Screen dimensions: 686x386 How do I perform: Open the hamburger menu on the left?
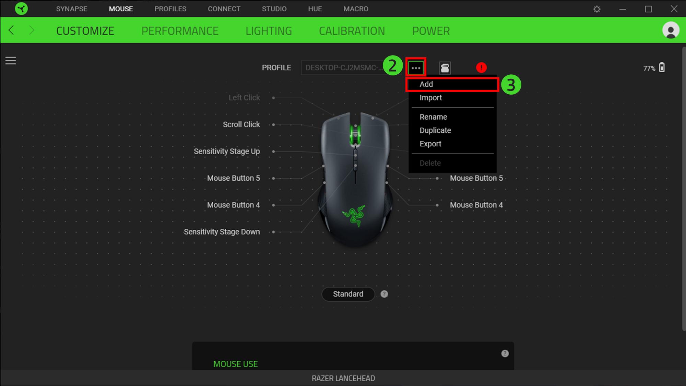[x=11, y=60]
